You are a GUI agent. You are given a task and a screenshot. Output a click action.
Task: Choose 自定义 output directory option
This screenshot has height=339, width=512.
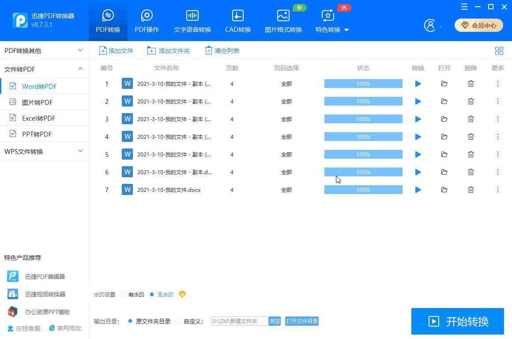[178, 321]
